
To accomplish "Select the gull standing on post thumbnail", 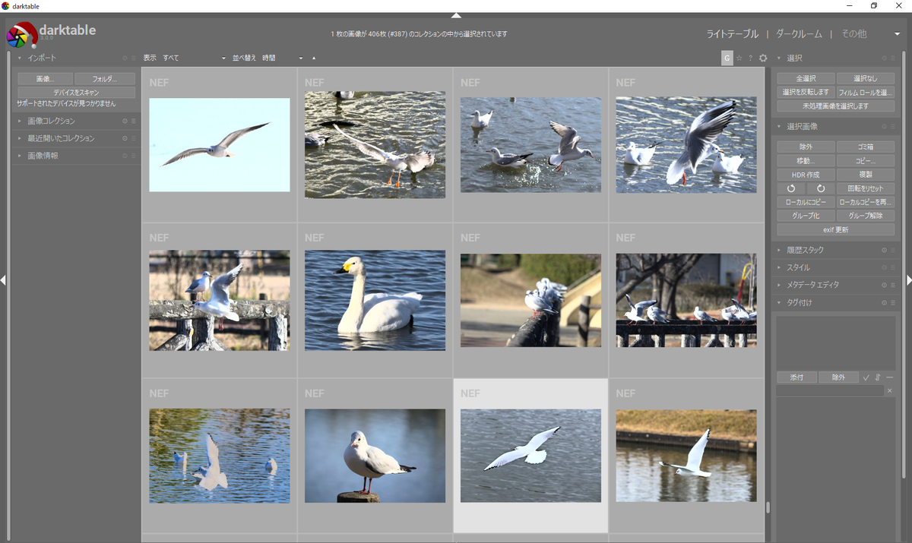I will pos(375,456).
